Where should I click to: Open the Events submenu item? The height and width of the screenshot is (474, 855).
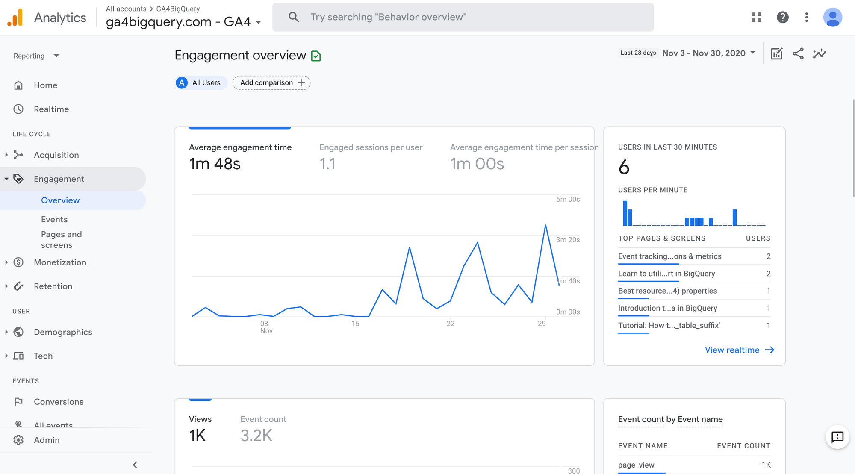(54, 219)
